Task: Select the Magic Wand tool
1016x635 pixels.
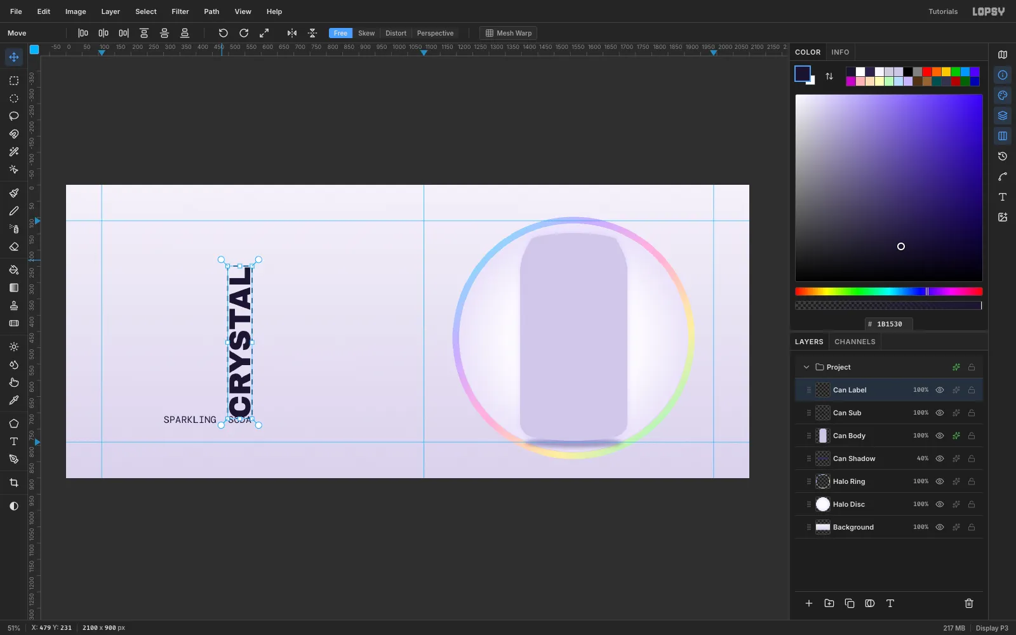Action: pos(14,152)
